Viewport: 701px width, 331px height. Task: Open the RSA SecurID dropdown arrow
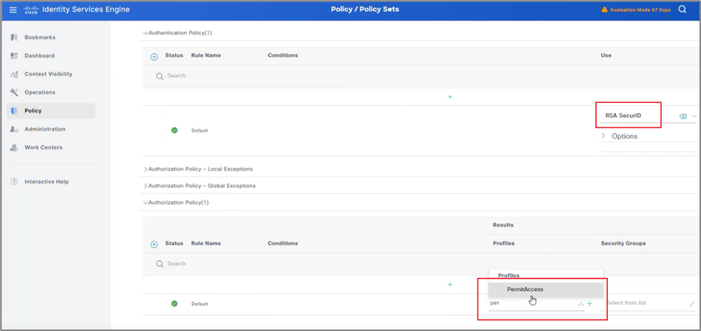click(x=694, y=117)
